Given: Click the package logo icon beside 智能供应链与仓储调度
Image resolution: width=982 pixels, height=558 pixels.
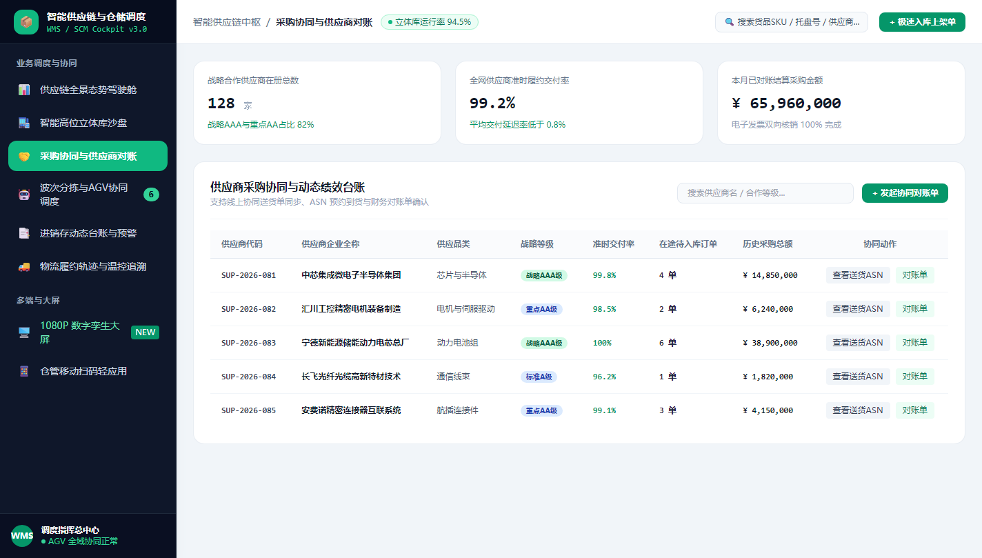Looking at the screenshot, I should 26,22.
